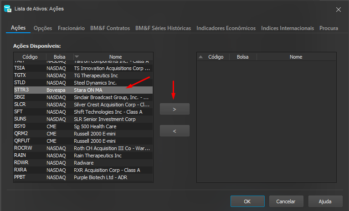
Task: Click the BSY0 ticker code
Action: click(20, 126)
